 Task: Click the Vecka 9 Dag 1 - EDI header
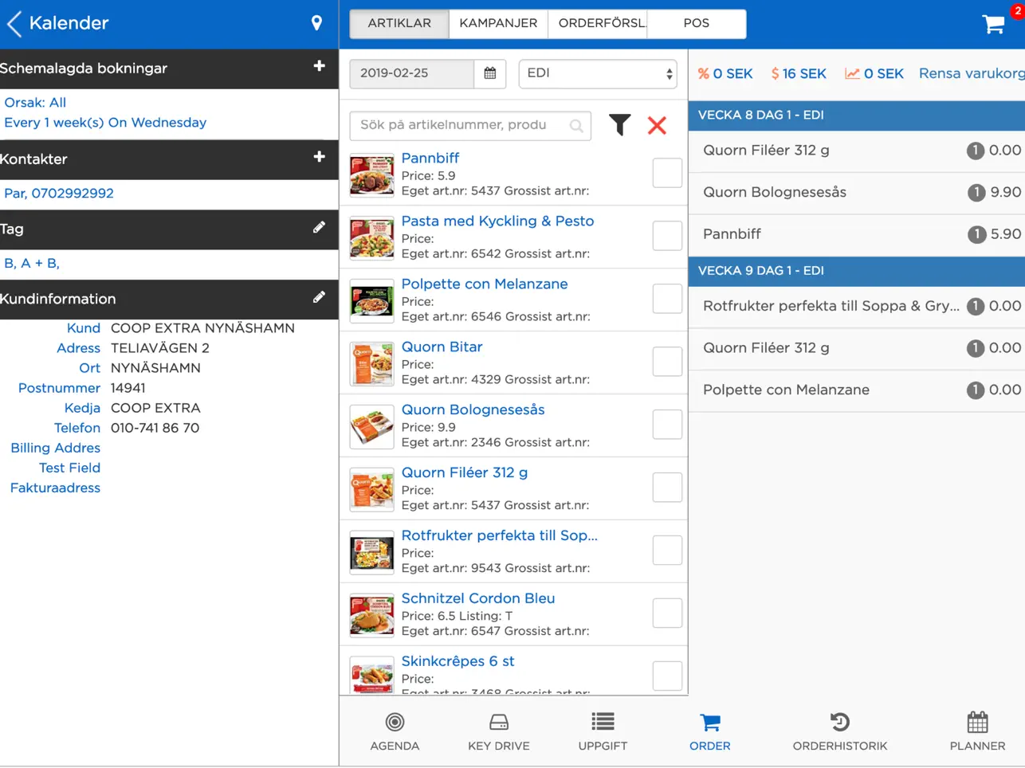pos(857,271)
